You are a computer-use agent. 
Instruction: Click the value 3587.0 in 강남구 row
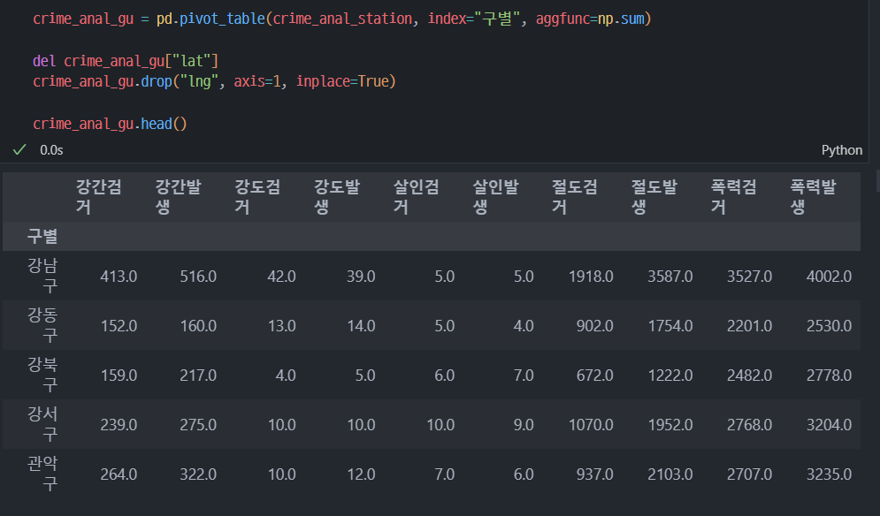click(x=670, y=277)
